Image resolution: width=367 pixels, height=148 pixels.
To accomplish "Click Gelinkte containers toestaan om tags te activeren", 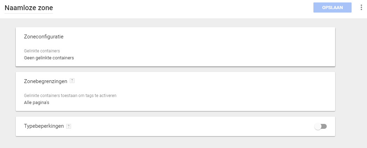I will [70, 96].
